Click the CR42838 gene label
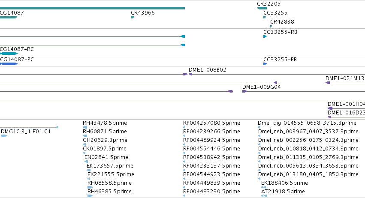 click(282, 21)
